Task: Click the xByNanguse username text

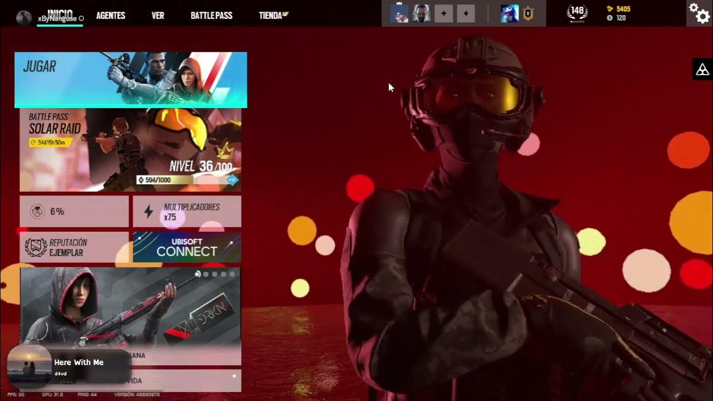Action: (x=57, y=18)
